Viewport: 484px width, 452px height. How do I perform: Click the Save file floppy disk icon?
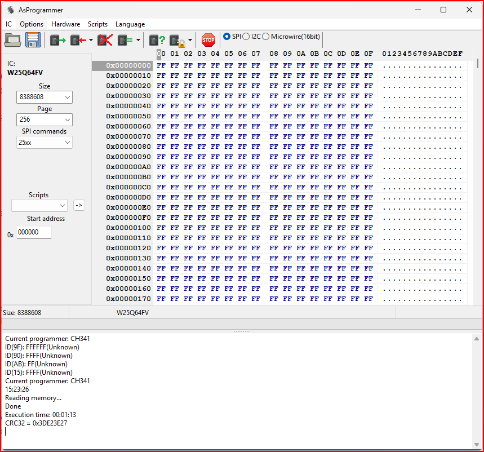[x=33, y=40]
